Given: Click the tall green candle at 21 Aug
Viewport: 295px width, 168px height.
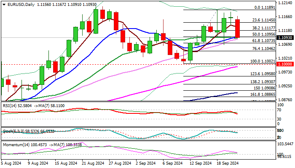Looking at the screenshot, I should (96, 21).
